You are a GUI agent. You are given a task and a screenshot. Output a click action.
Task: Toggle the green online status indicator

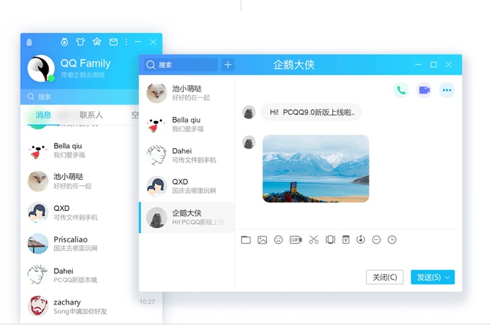pyautogui.click(x=51, y=78)
